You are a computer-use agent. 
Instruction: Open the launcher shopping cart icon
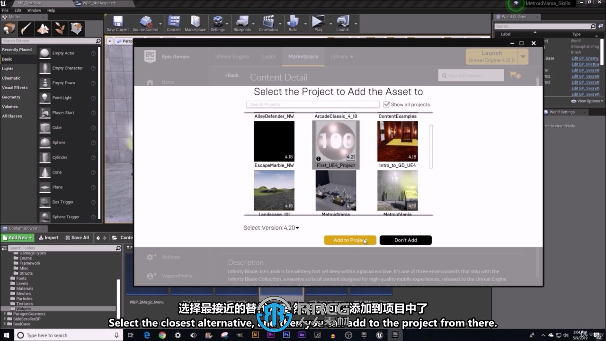click(514, 75)
